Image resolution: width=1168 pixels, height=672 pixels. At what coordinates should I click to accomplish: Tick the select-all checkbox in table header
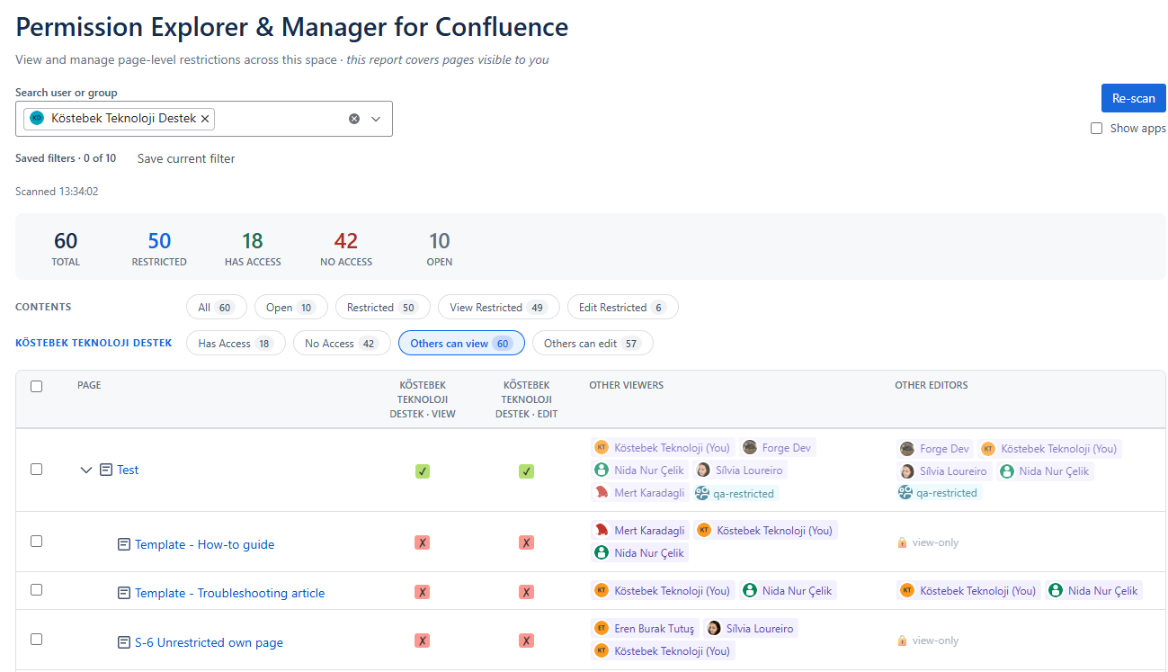point(37,386)
